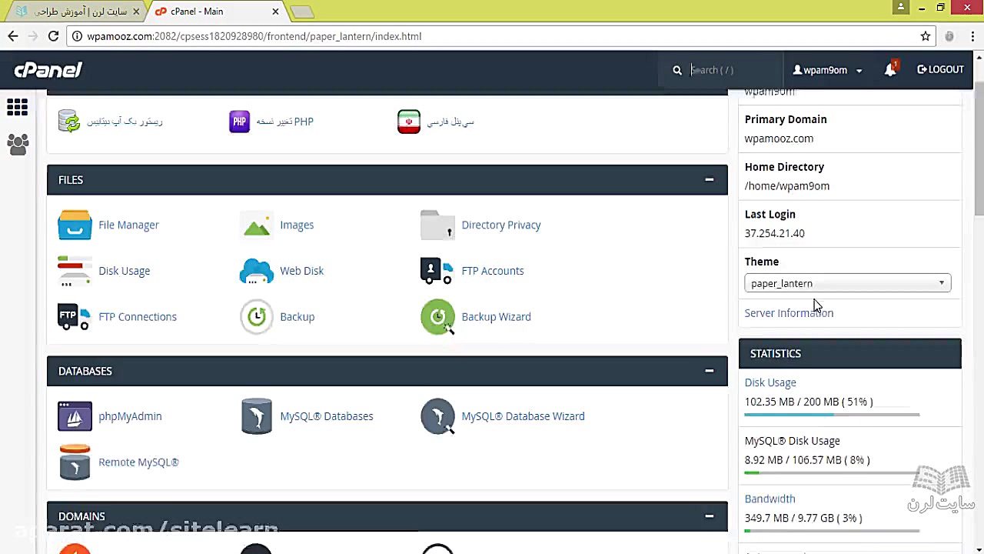Click the search magnifier icon
984x554 pixels.
pyautogui.click(x=677, y=70)
